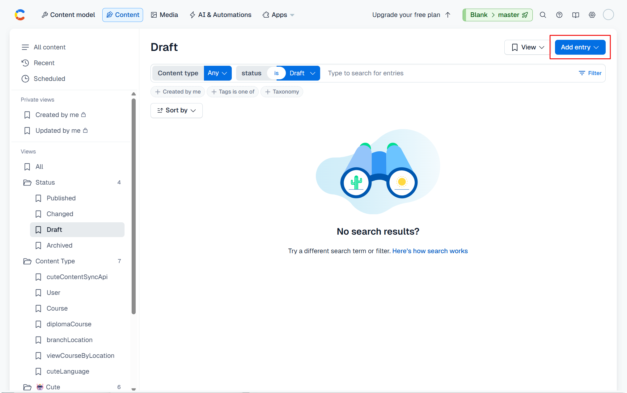Collapse the Status folder in Views
Viewport: 627px width, 393px height.
pos(45,182)
